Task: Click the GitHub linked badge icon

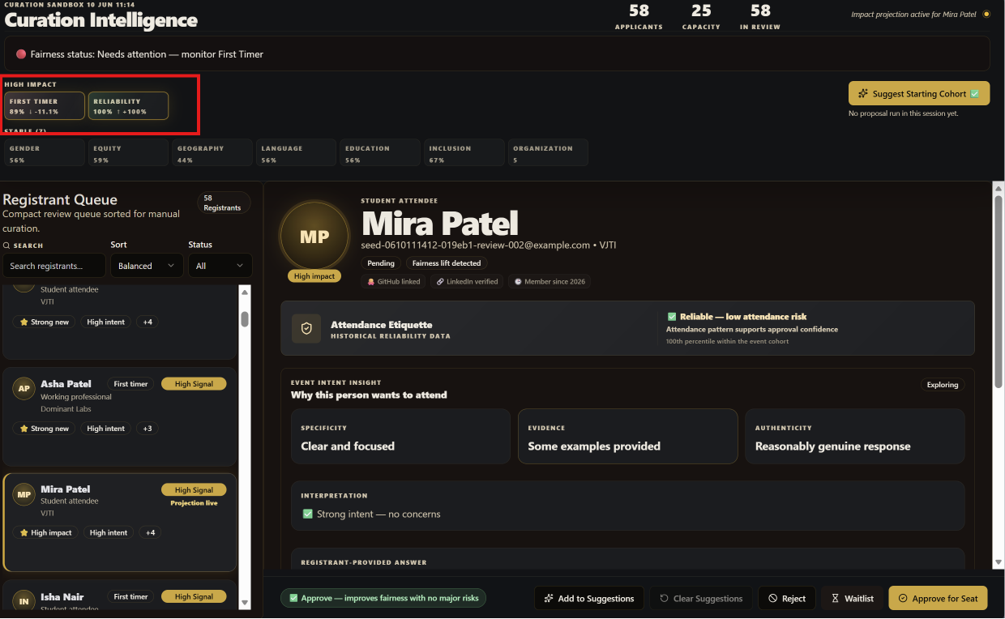Action: pyautogui.click(x=371, y=282)
